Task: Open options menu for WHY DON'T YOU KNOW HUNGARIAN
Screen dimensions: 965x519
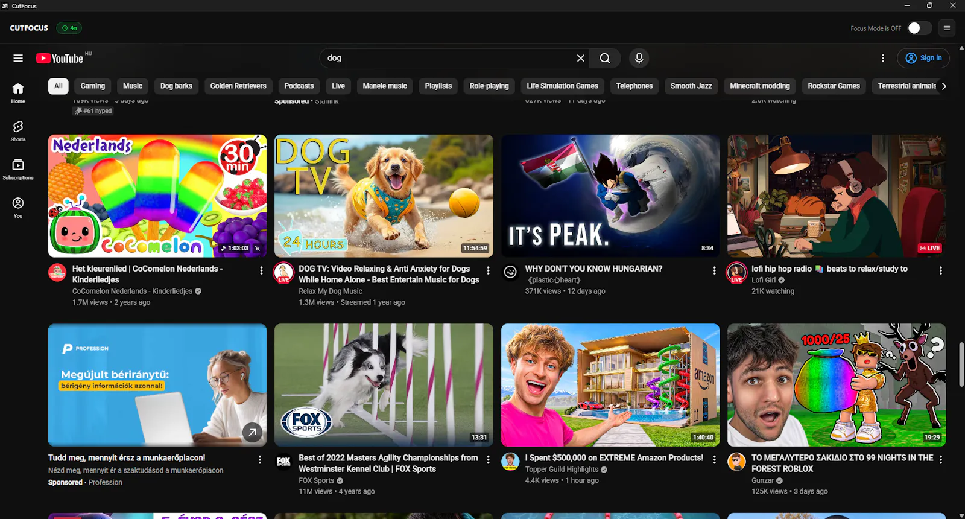Action: pyautogui.click(x=714, y=270)
